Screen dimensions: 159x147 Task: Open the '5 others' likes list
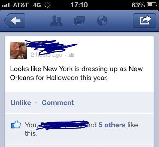coord(112,125)
